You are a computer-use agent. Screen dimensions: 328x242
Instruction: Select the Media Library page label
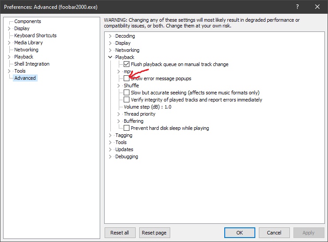point(28,43)
